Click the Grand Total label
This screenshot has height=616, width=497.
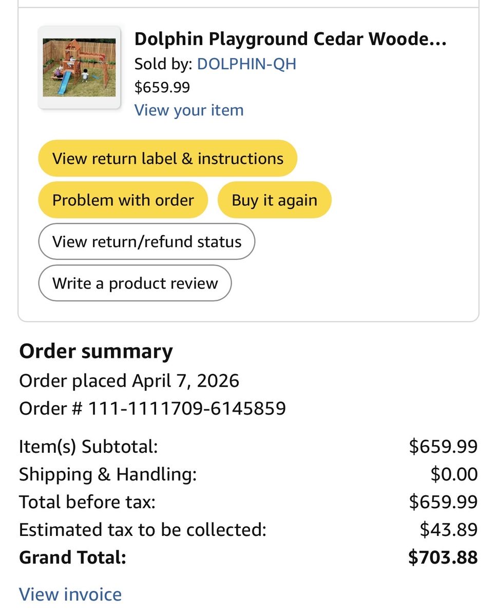coord(72,557)
